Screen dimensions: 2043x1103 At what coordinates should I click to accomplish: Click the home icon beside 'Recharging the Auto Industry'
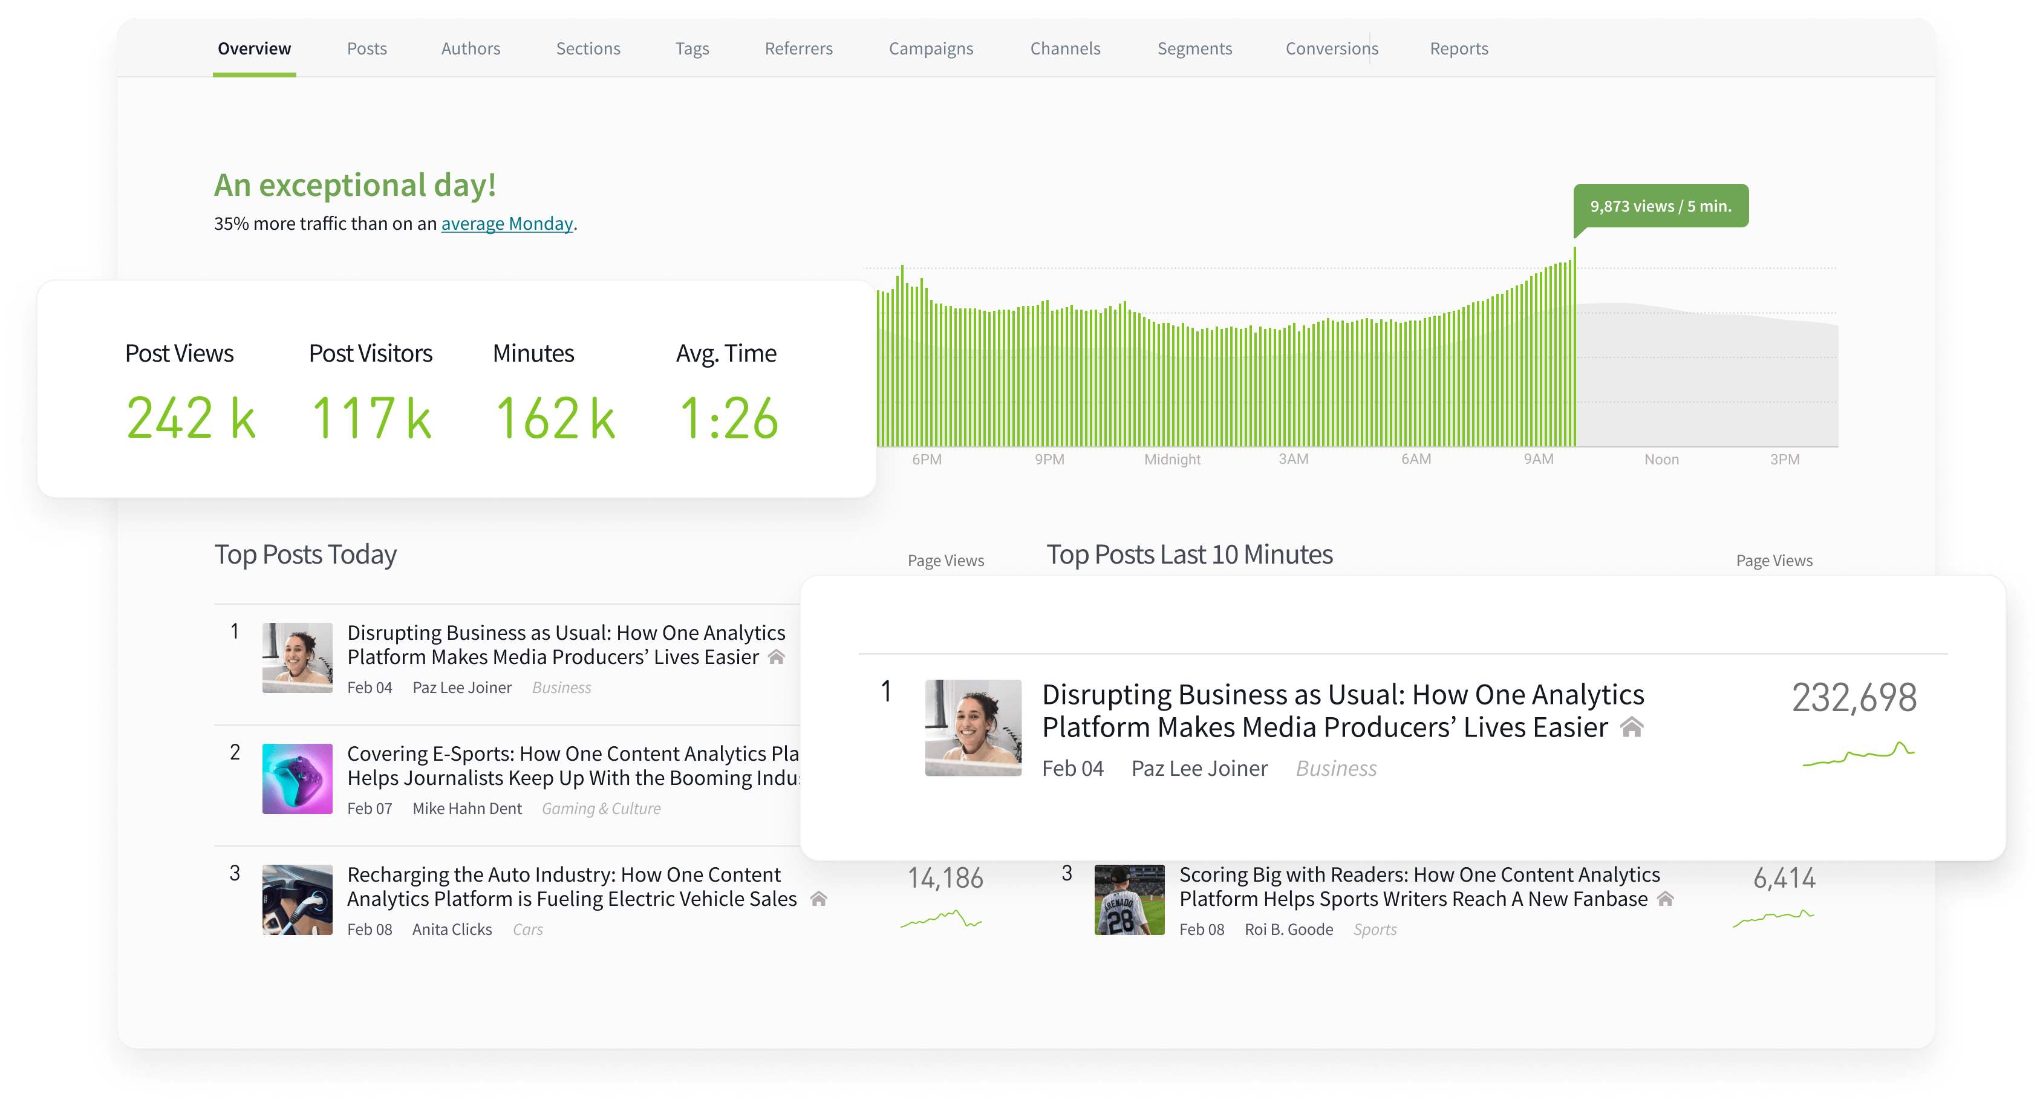tap(821, 899)
